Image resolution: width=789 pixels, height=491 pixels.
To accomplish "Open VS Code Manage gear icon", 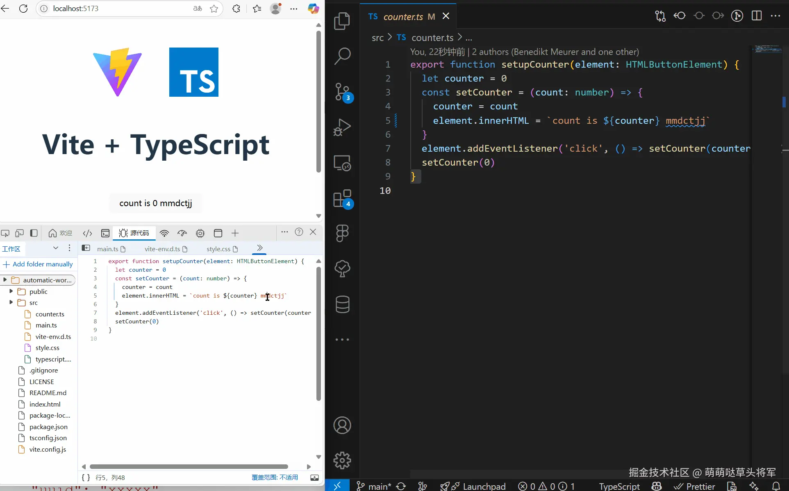I will (342, 461).
